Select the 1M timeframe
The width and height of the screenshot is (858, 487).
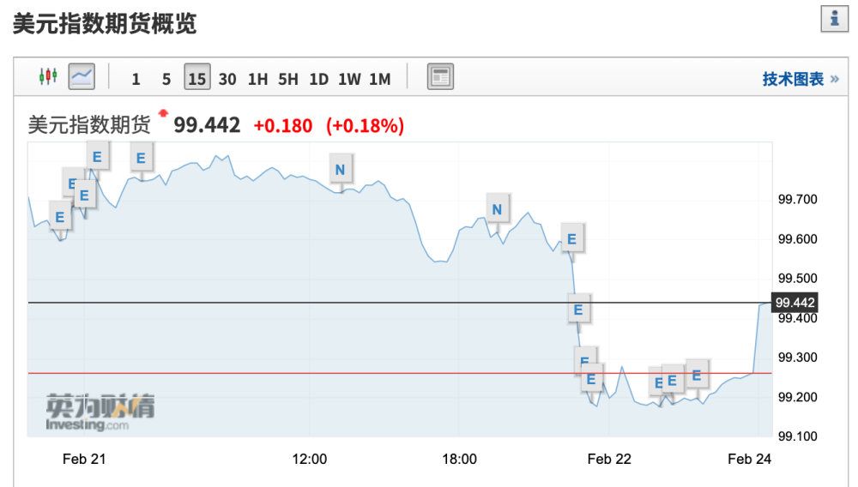(380, 79)
